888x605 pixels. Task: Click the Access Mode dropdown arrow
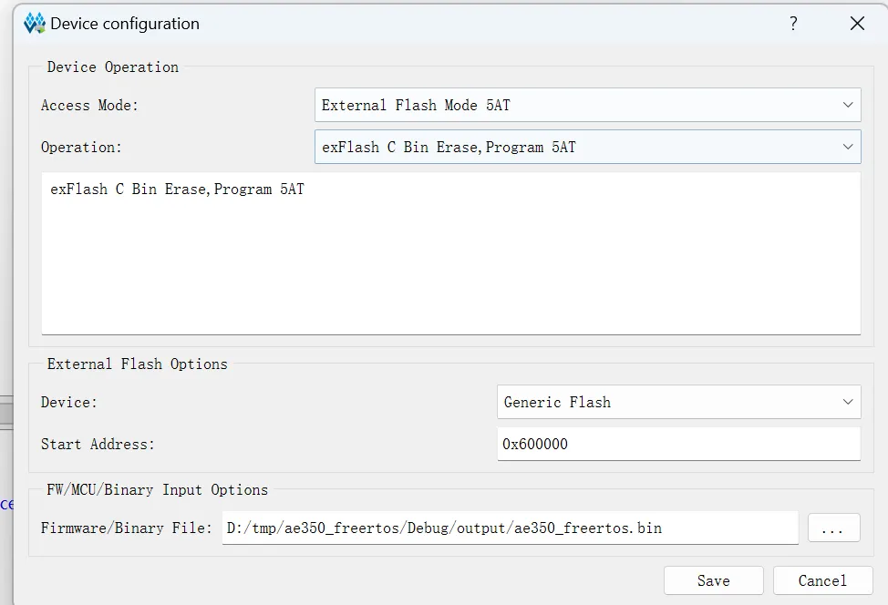tap(848, 105)
